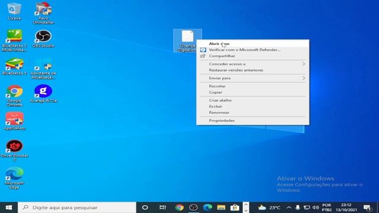
Task: Select the Revo Uninstaller desktop shortcut
Action: click(43, 13)
